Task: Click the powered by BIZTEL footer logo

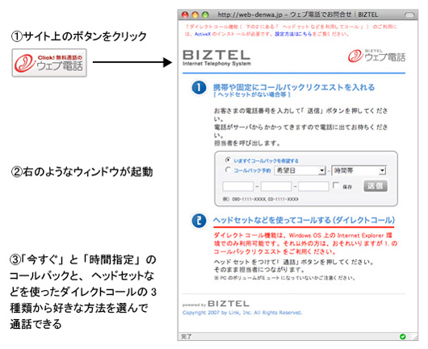Action: [x=216, y=304]
